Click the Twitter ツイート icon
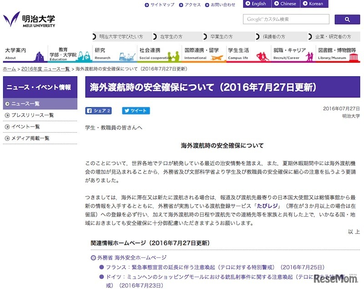Viewport: 364px width, 289px height. [x=135, y=110]
